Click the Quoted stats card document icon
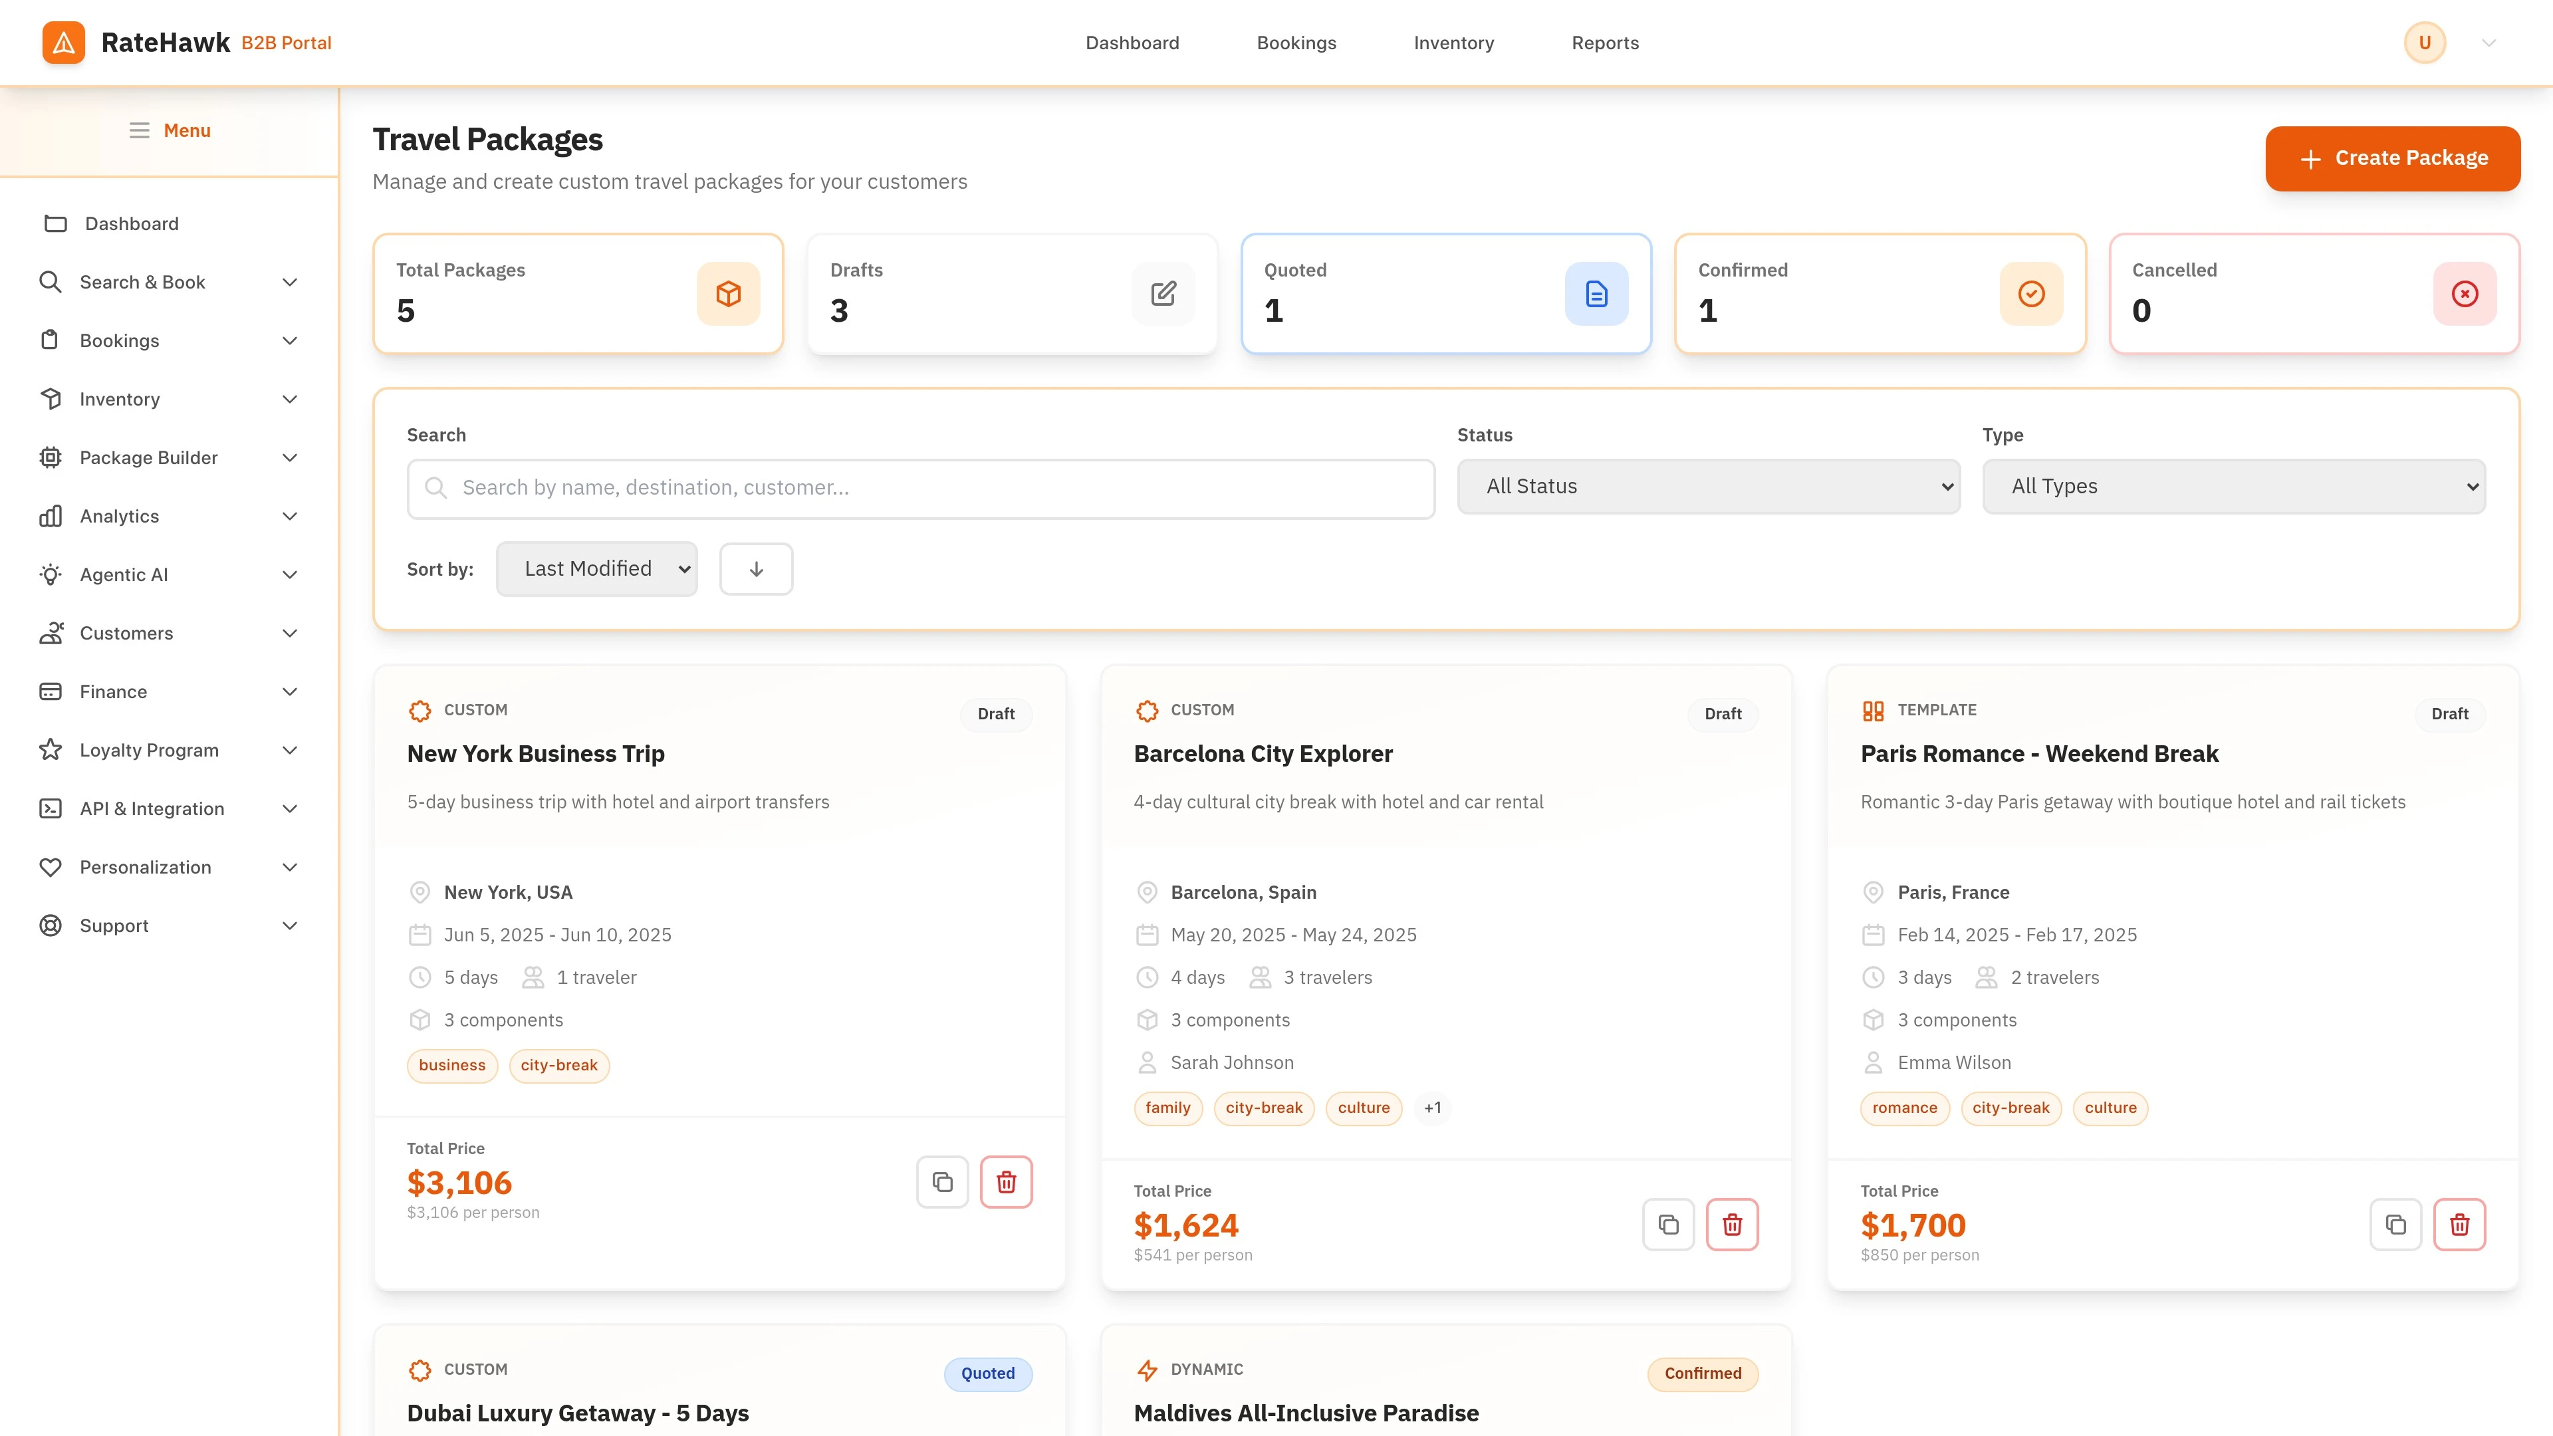Image resolution: width=2553 pixels, height=1436 pixels. [1596, 293]
